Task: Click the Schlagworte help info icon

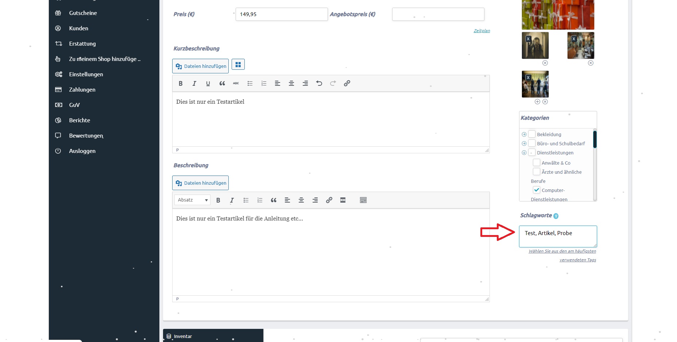Action: coord(556,216)
